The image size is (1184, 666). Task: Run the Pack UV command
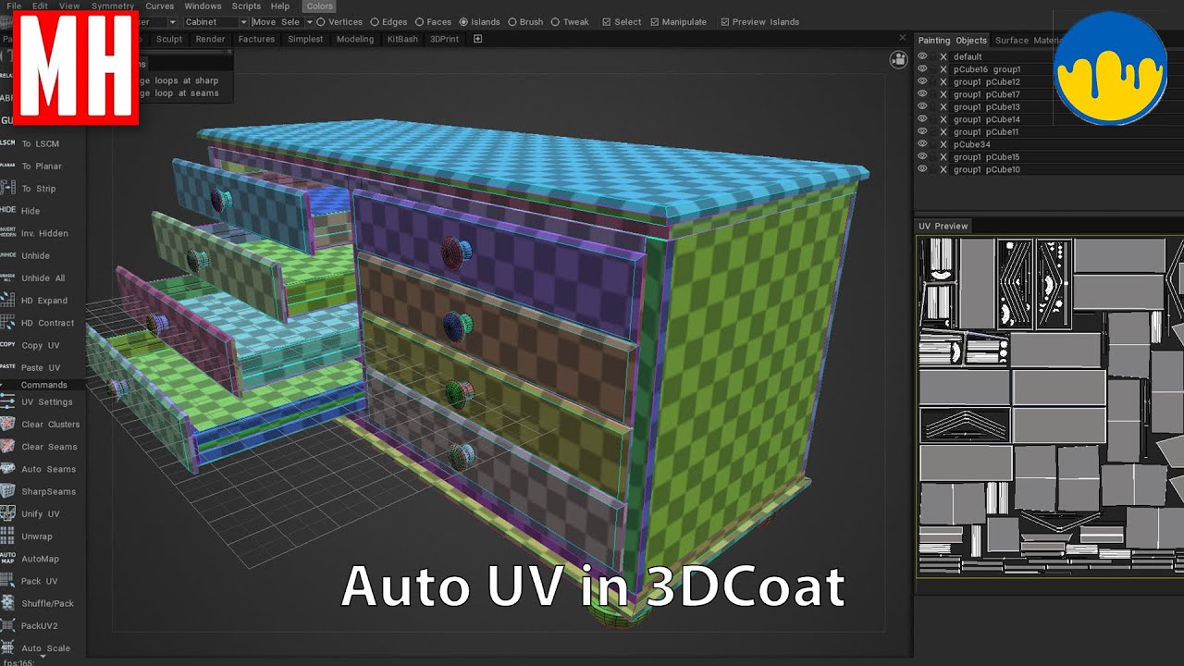(40, 582)
